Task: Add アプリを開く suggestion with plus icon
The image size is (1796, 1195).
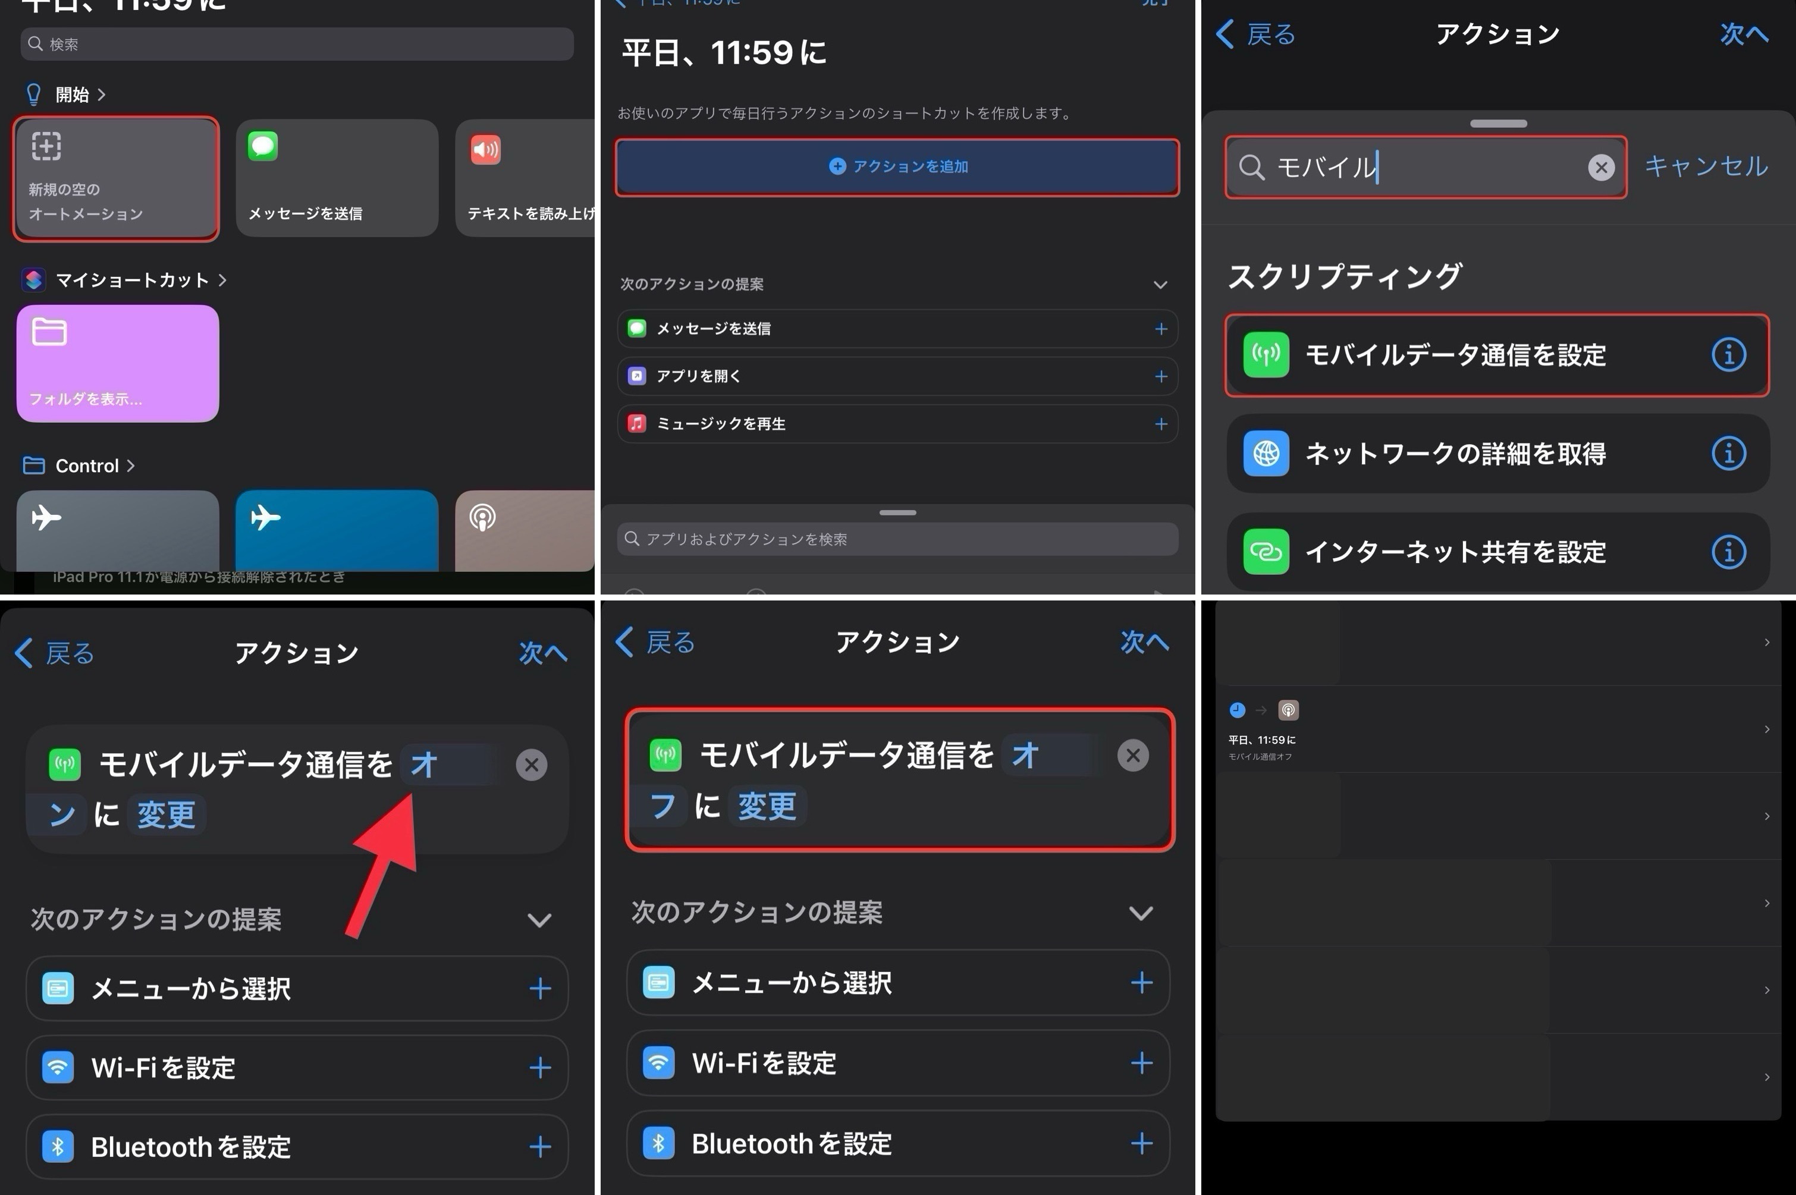Action: (1160, 376)
